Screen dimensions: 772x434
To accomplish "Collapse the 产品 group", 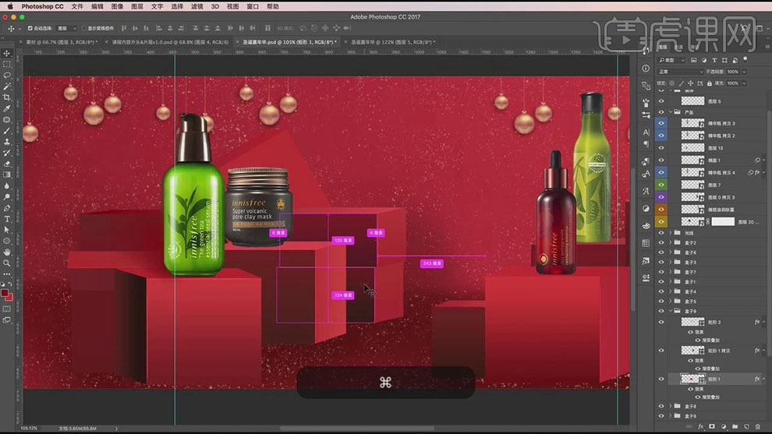I will click(670, 112).
